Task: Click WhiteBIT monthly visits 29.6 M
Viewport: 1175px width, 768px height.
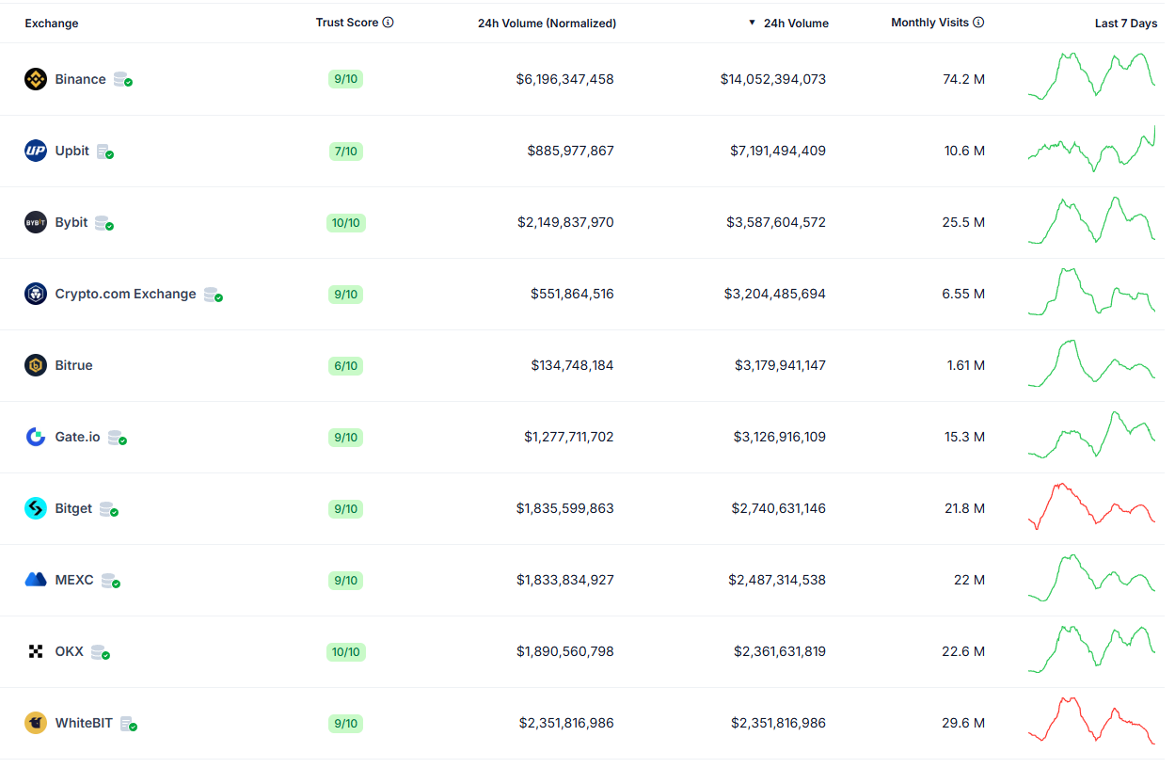Action: [x=964, y=723]
